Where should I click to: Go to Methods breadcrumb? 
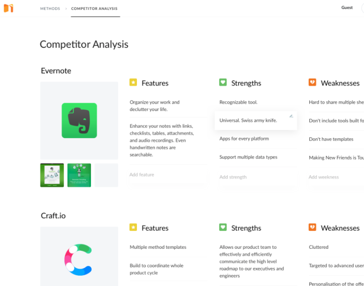click(50, 9)
